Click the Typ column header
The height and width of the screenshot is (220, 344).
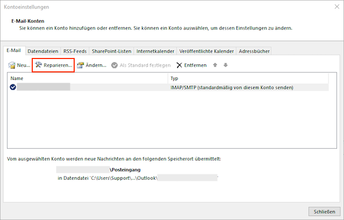click(x=248, y=78)
